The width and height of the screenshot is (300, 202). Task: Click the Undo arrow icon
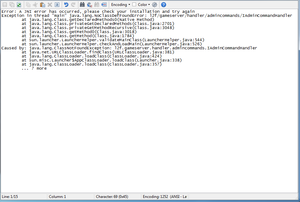66,5
